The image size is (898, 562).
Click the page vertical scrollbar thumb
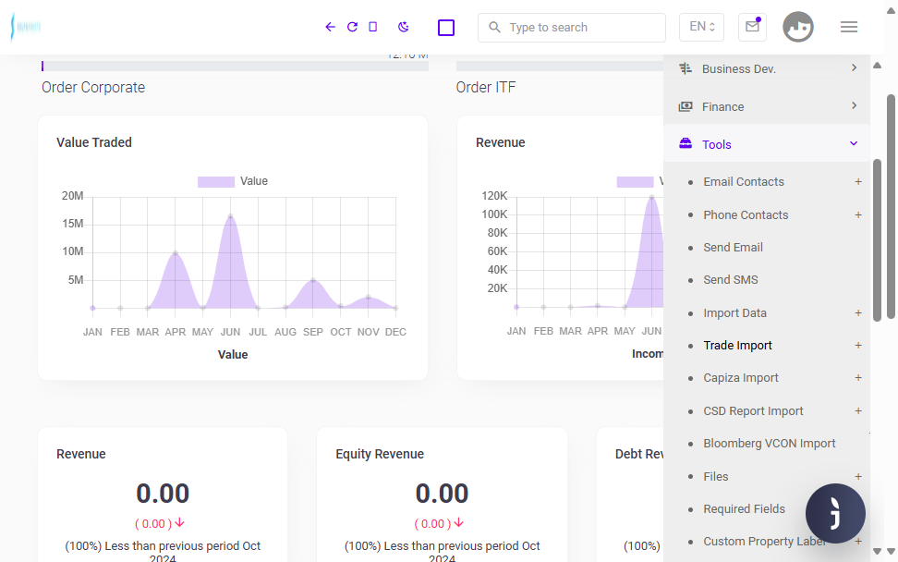891,206
